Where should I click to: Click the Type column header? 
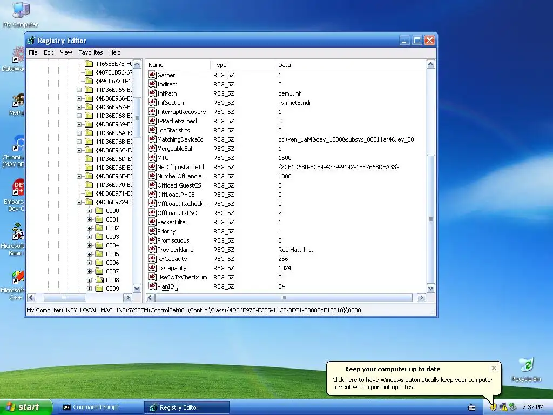pos(242,65)
